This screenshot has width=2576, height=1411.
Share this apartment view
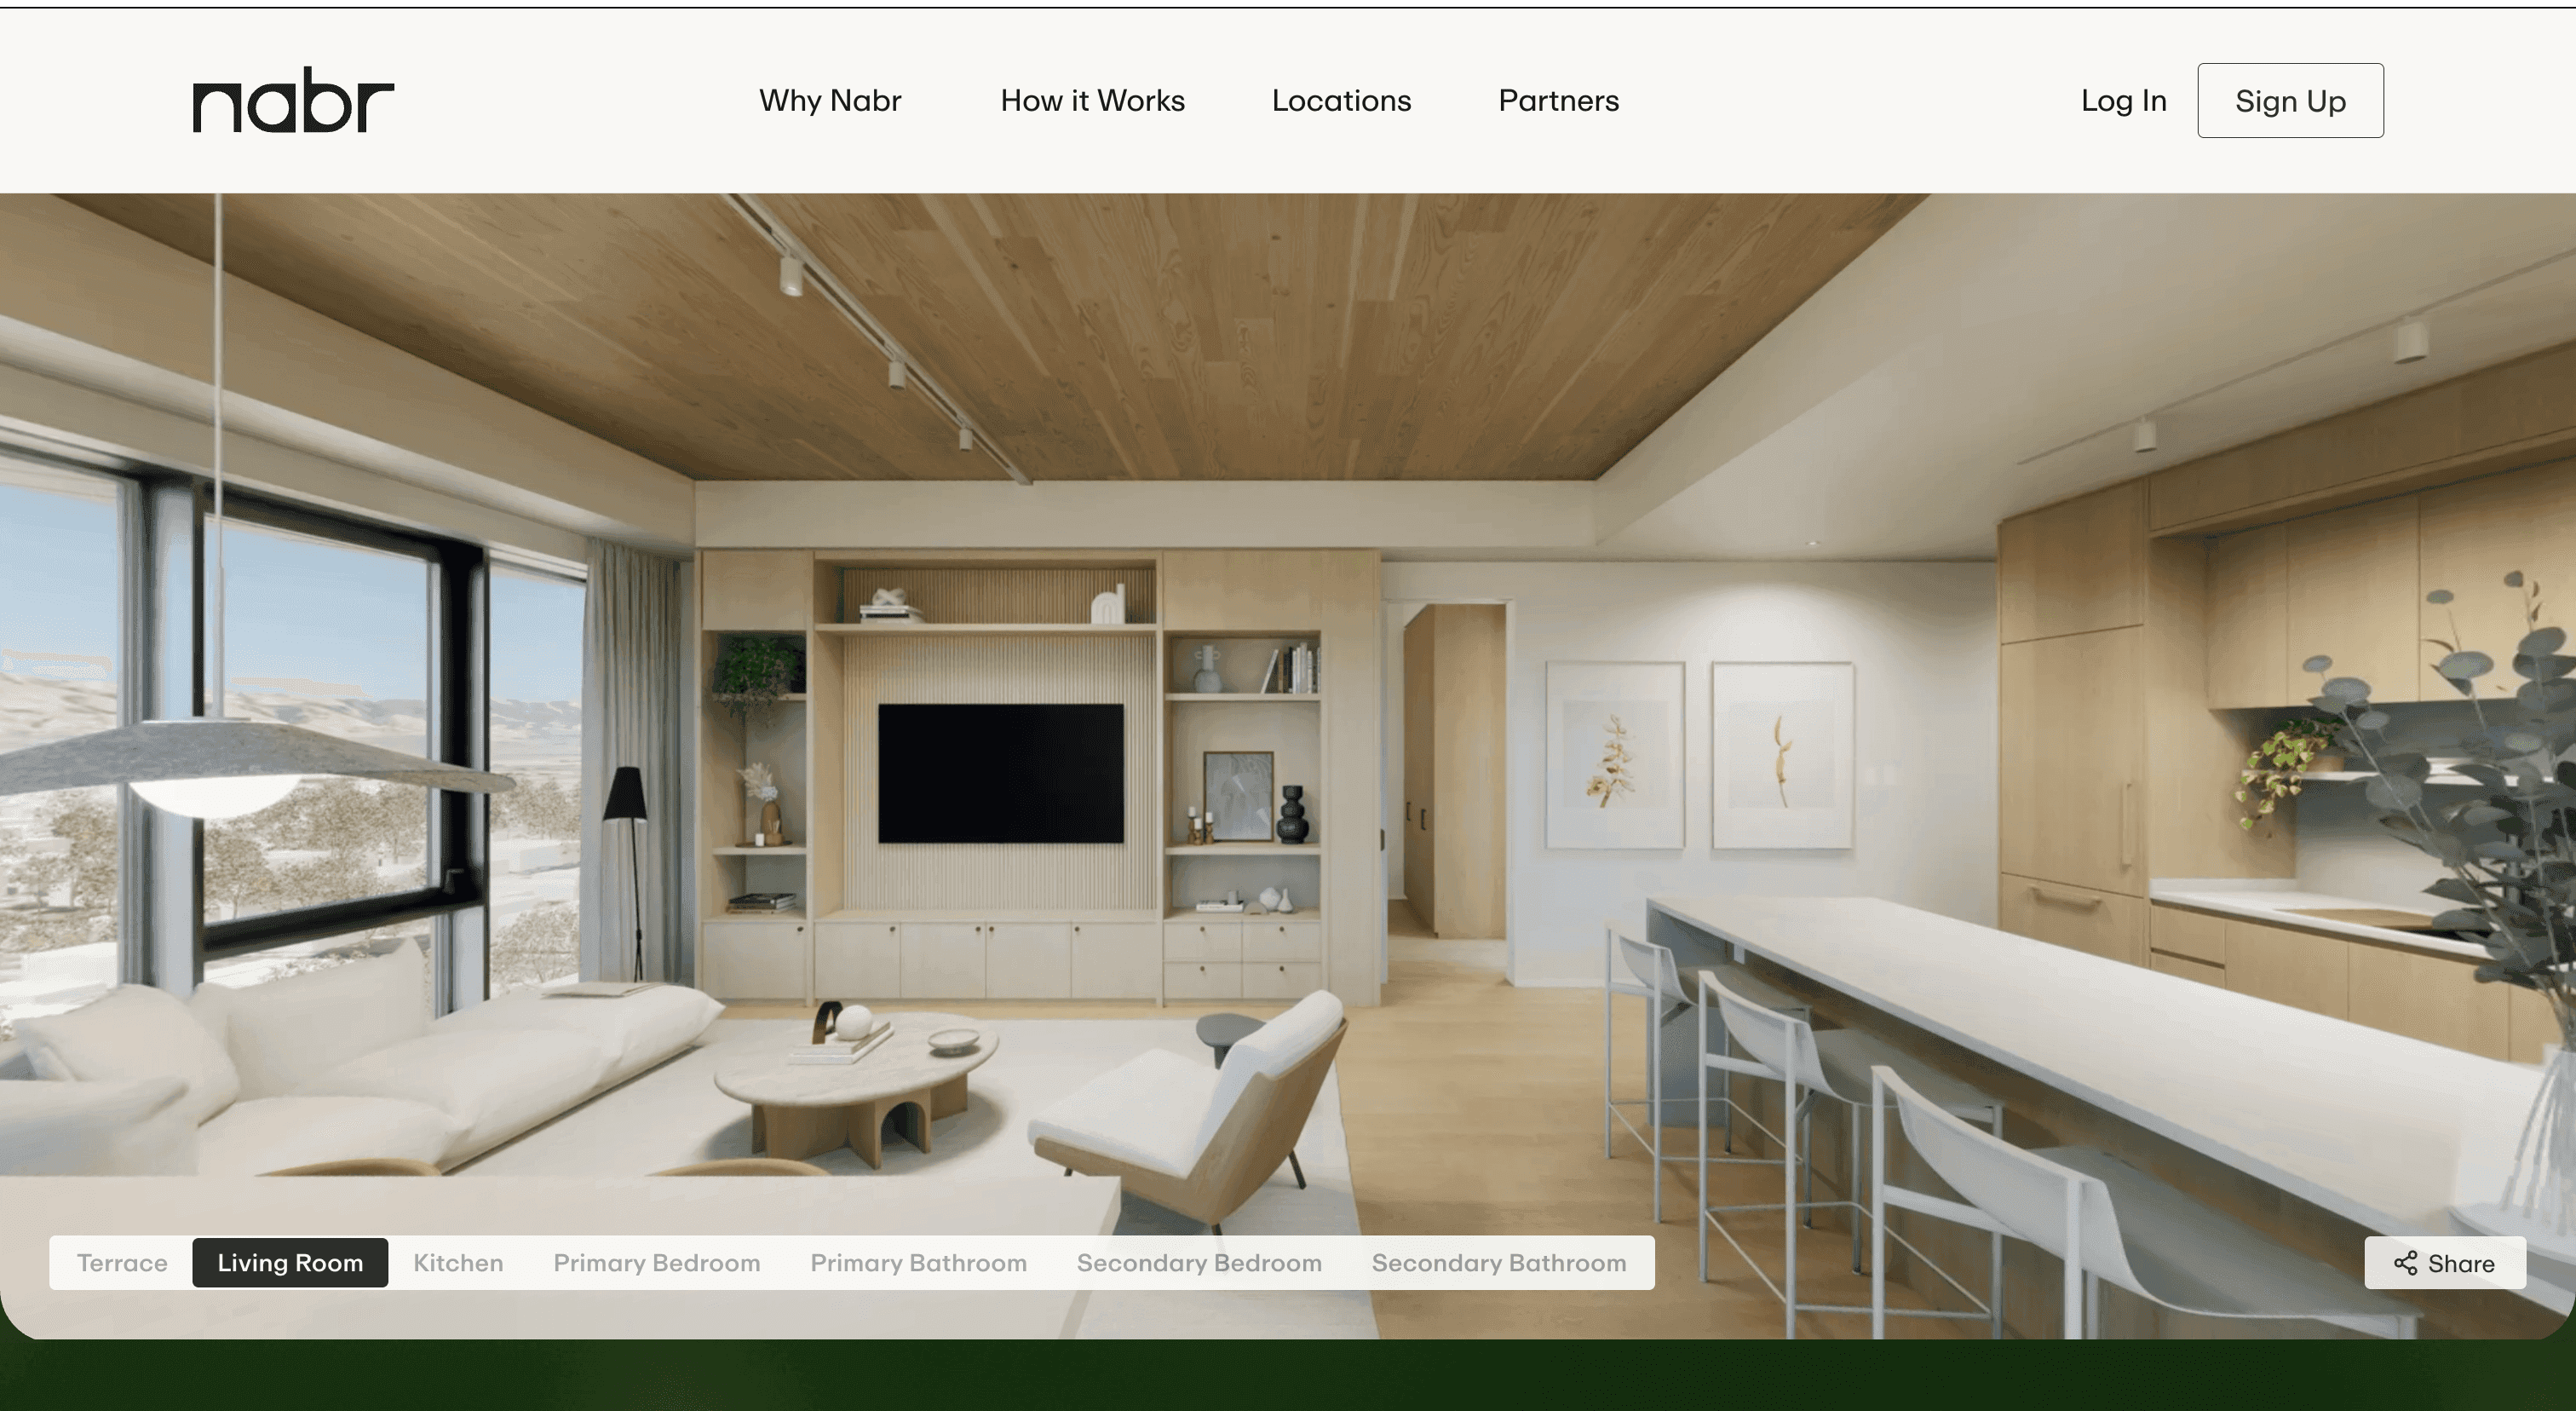(x=2445, y=1263)
